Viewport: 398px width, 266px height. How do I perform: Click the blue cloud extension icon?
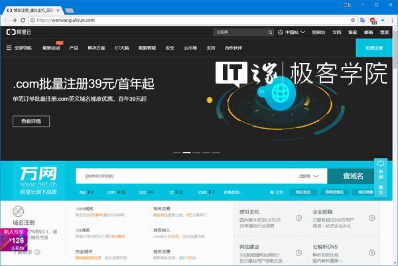[x=383, y=20]
